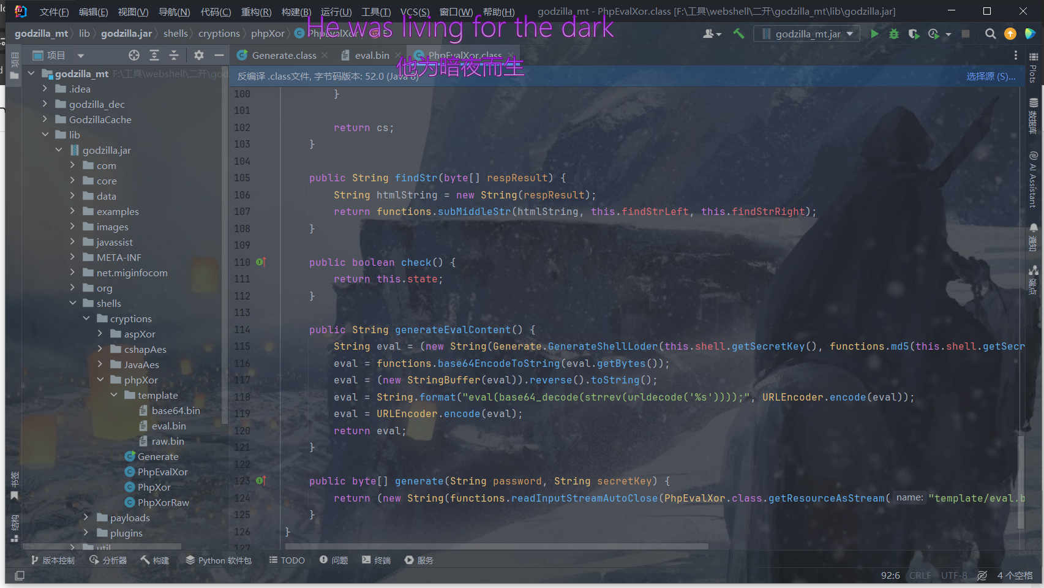Open the 代码(C) menu

[216, 12]
